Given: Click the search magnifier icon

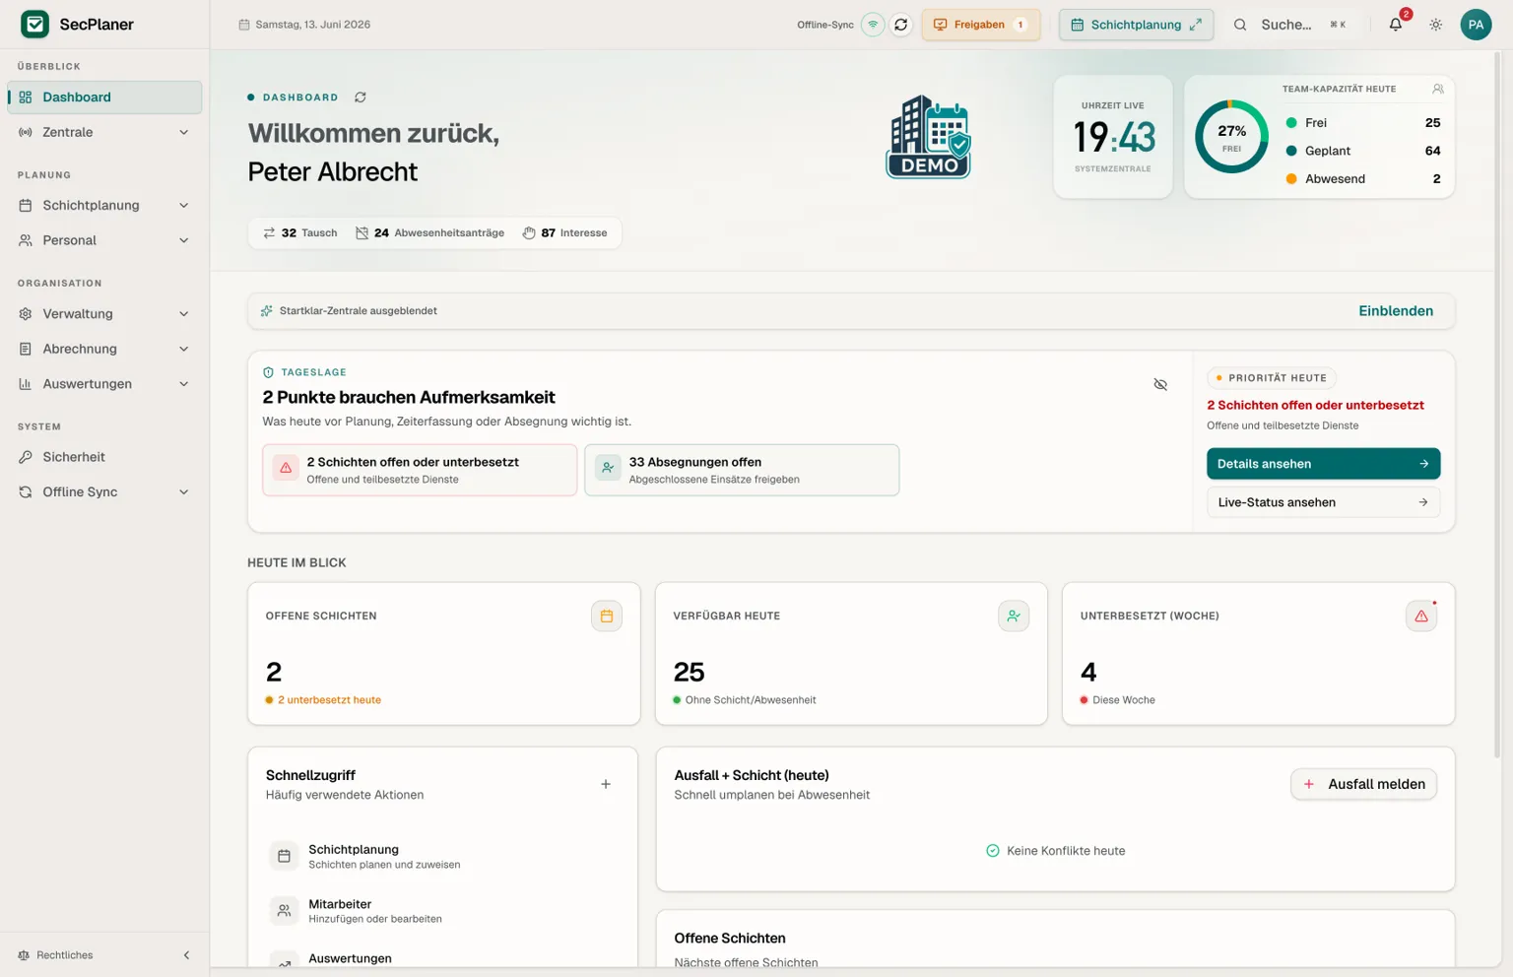Looking at the screenshot, I should point(1240,25).
